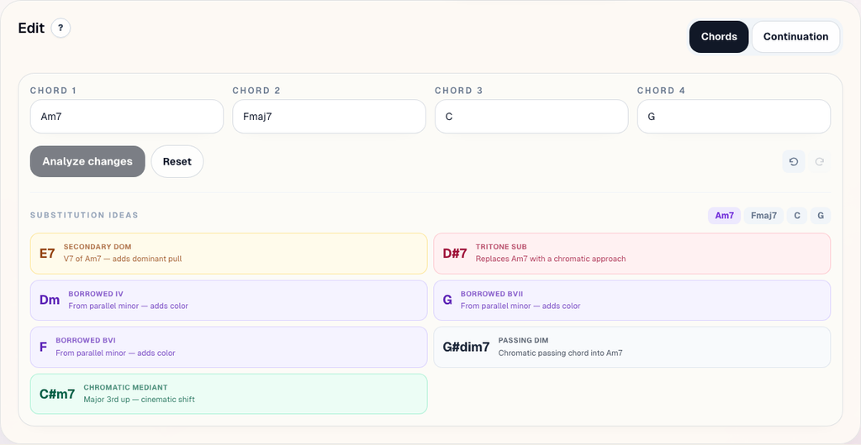861x445 pixels.
Task: Select the Fmaj7 substitution chip
Action: coord(763,216)
